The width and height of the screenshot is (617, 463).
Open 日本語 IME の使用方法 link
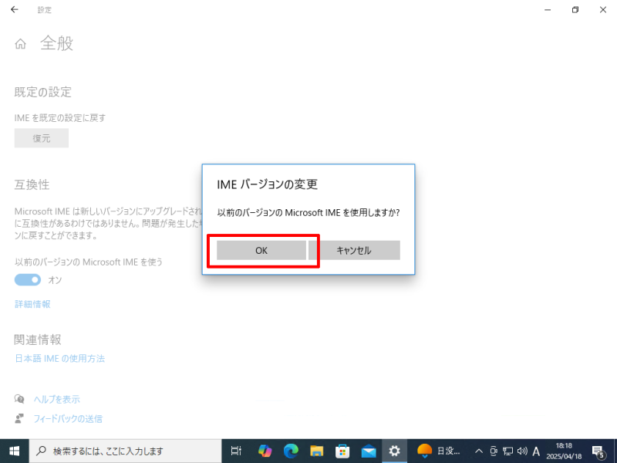(60, 359)
